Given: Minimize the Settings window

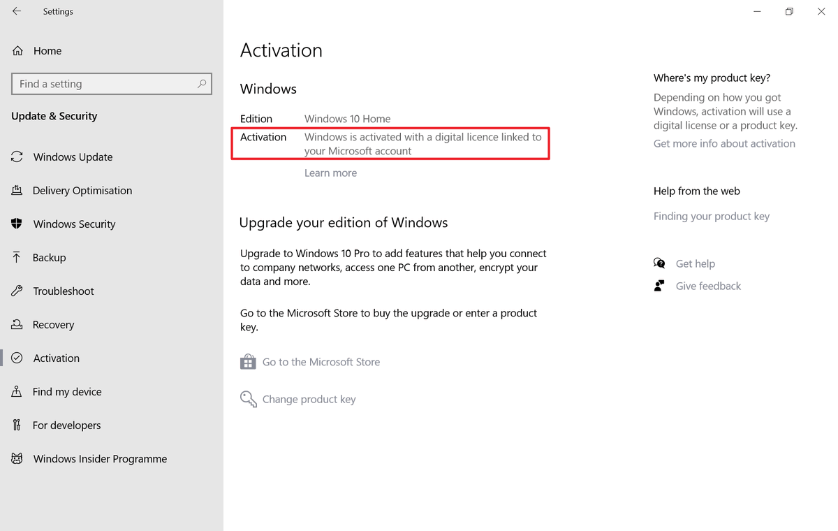Looking at the screenshot, I should point(757,11).
